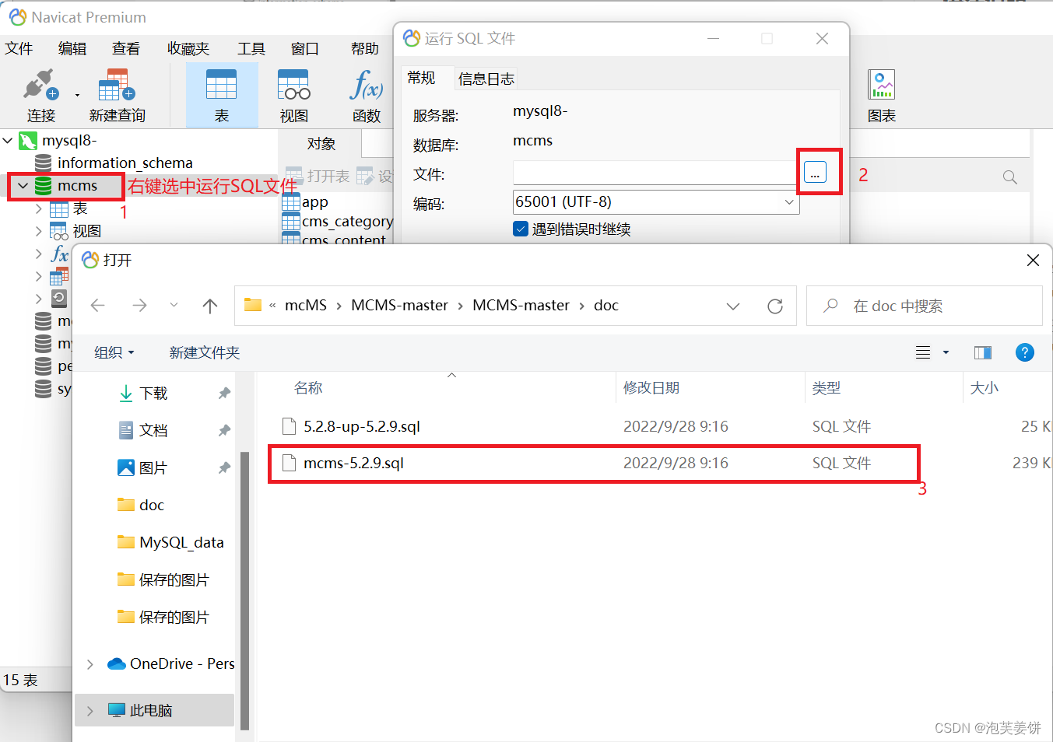Collapse the mcms database tree node

[22, 186]
